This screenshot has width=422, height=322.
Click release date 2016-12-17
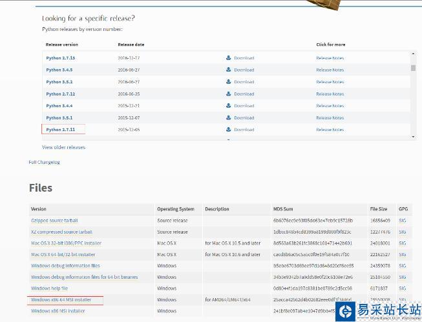pyautogui.click(x=129, y=58)
